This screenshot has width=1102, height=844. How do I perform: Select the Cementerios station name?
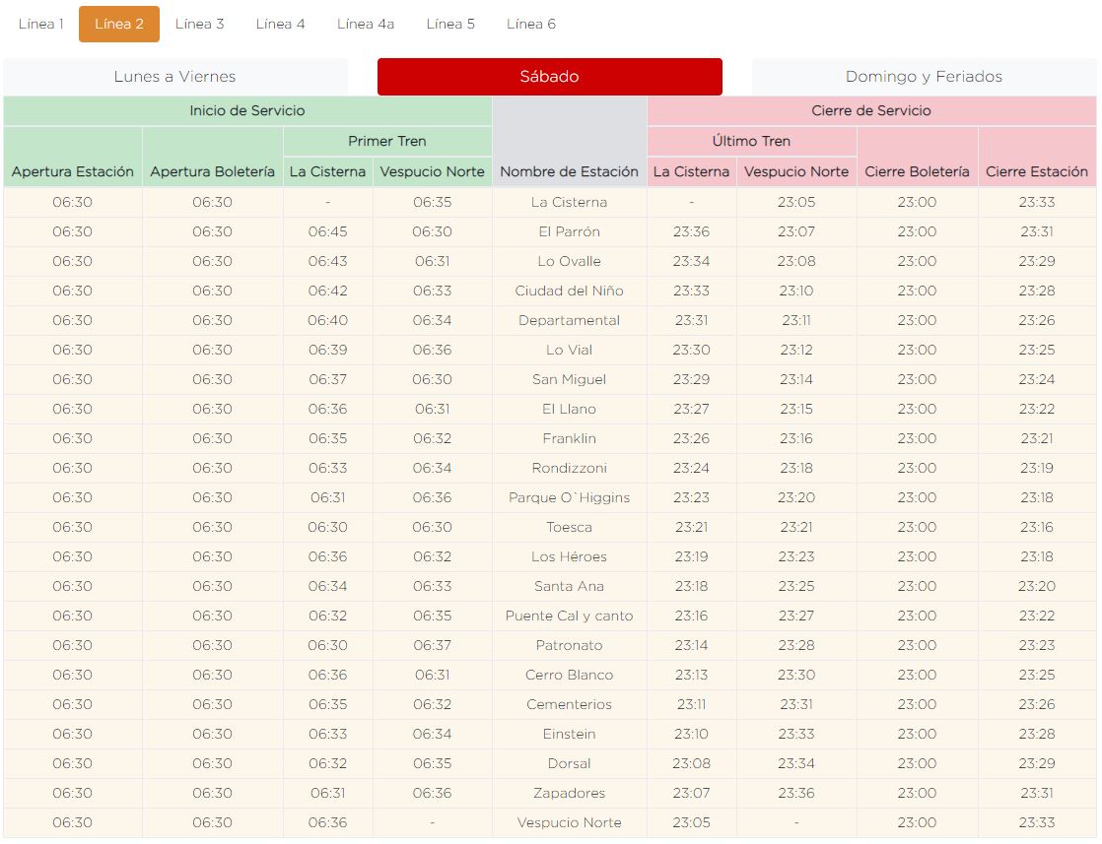pyautogui.click(x=570, y=704)
